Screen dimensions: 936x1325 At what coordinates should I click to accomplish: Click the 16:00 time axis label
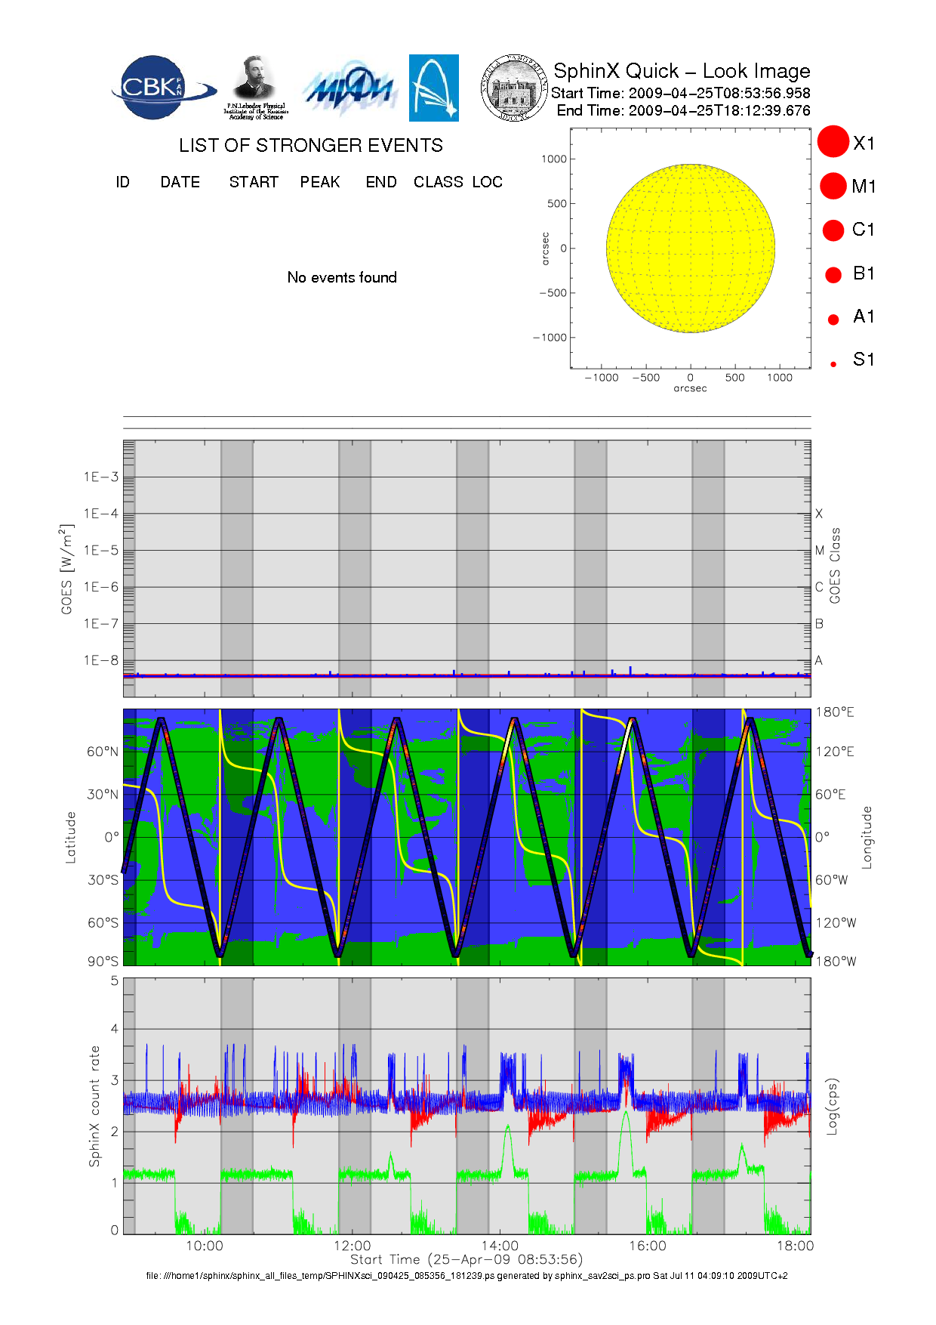click(647, 1246)
